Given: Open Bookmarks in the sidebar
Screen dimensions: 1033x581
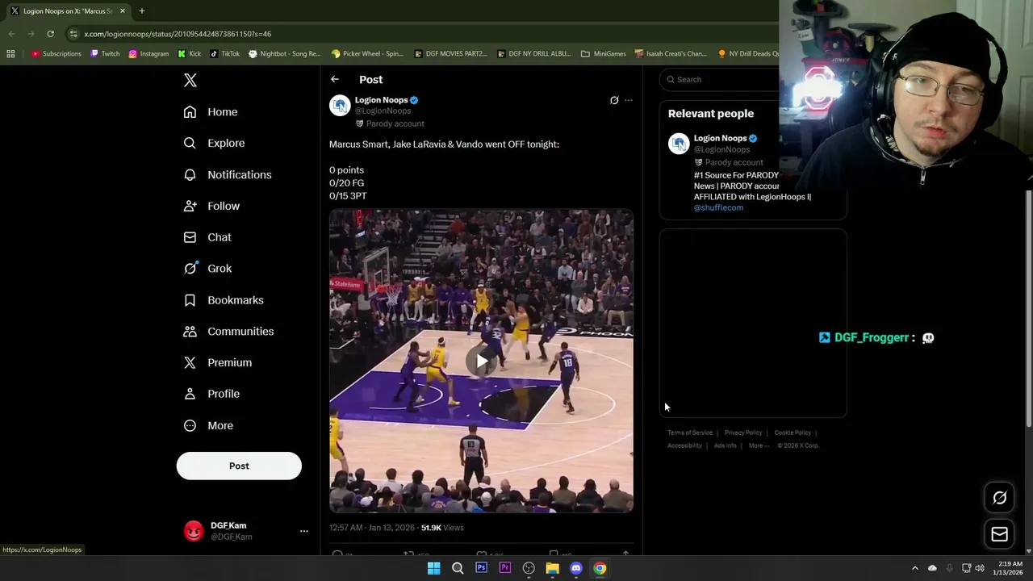Looking at the screenshot, I should point(224,300).
